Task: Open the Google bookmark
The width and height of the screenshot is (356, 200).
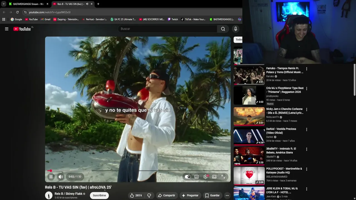Action: tap(16, 19)
